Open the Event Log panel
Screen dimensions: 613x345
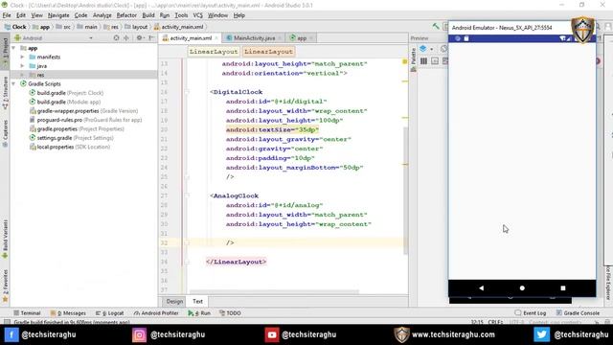point(531,313)
